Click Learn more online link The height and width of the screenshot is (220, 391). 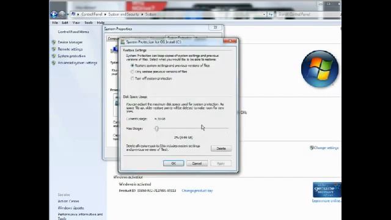pyautogui.click(x=326, y=201)
